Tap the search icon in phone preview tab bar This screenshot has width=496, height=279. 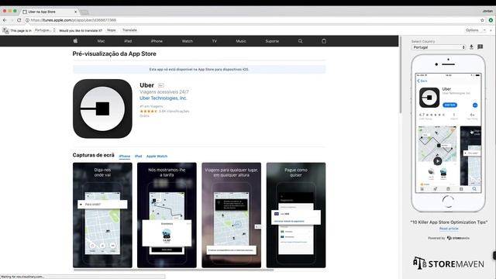[x=474, y=189]
